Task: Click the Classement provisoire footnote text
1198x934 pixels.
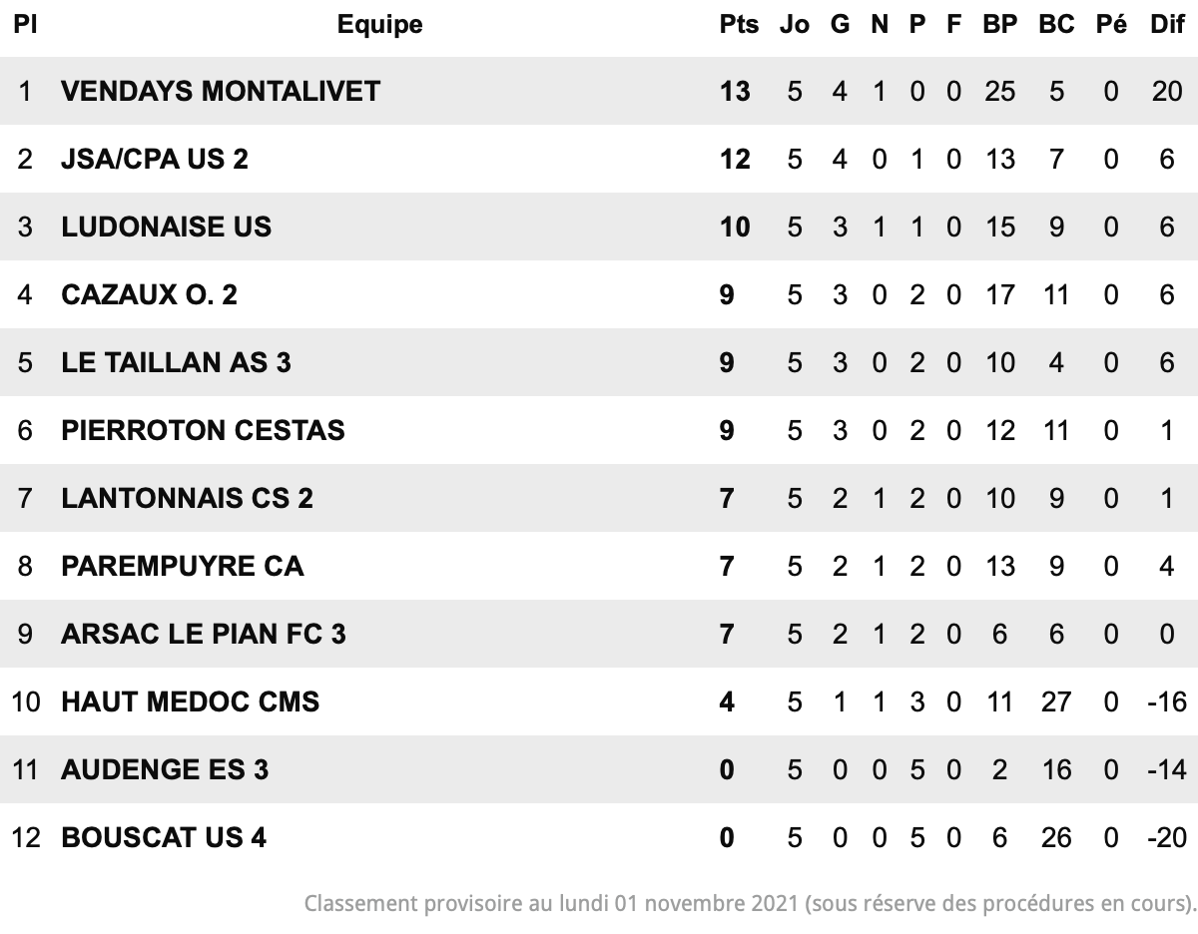Action: (x=751, y=904)
